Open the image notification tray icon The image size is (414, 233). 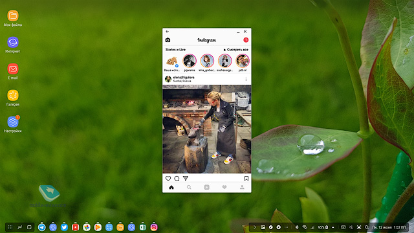(263, 227)
